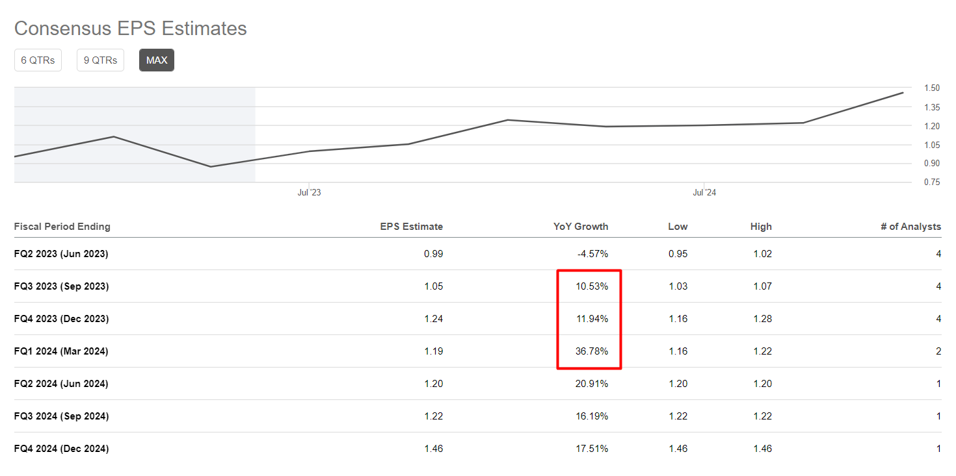This screenshot has height=476, width=956.
Task: Sort by the YoY Growth column header
Action: pyautogui.click(x=580, y=226)
